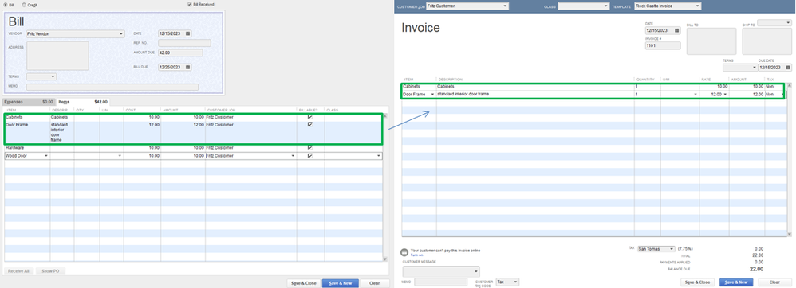
Task: Switch to the Items tab
Action: click(x=83, y=102)
